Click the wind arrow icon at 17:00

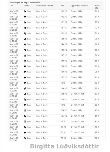(x=25, y=44)
